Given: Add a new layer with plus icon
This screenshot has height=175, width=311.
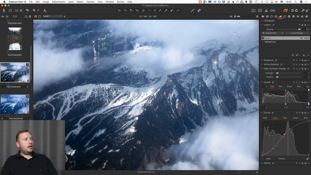Looking at the screenshot, I should click(x=304, y=55).
